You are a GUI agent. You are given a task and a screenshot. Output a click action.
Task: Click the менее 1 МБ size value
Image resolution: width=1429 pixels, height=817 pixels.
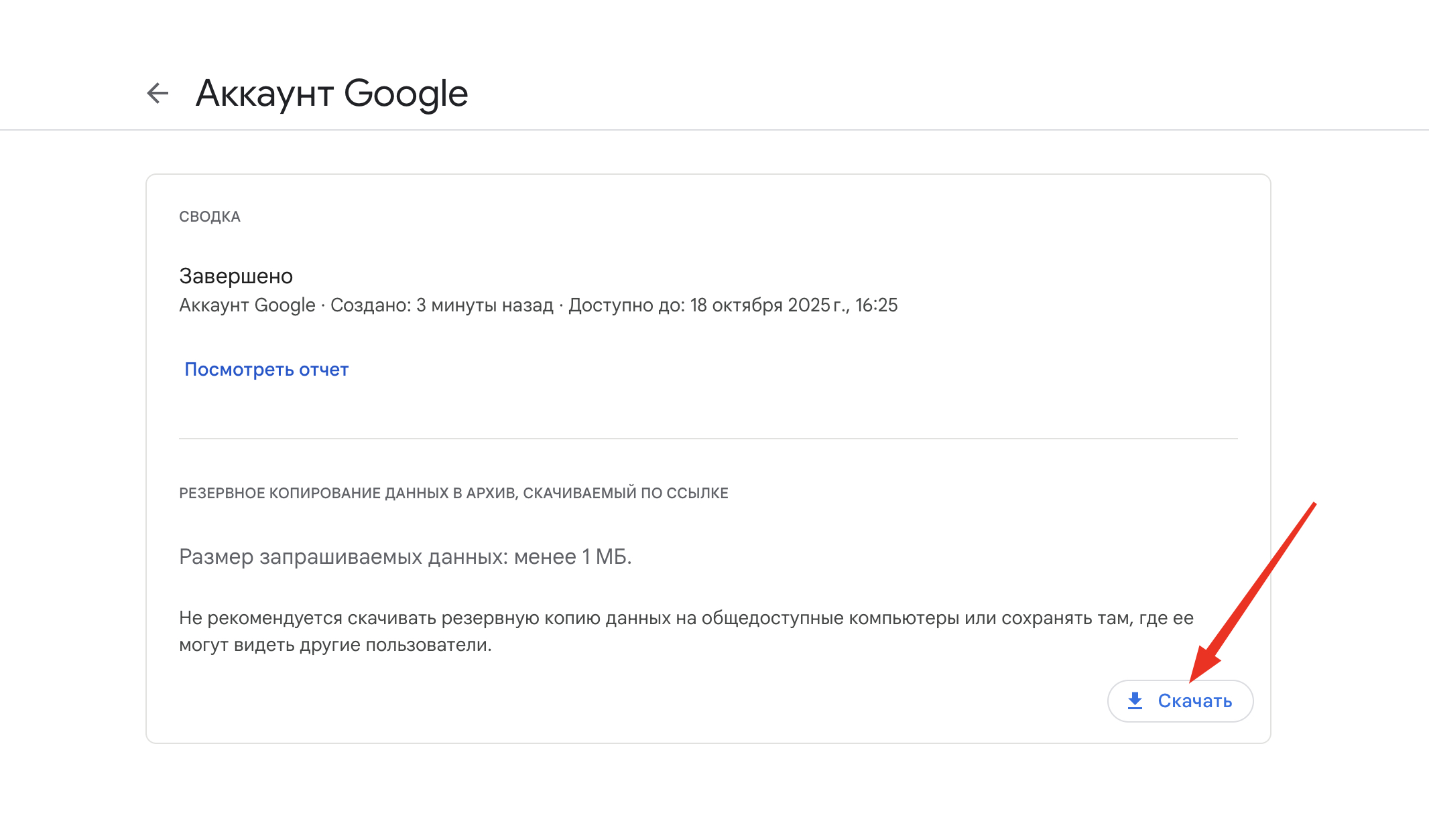[x=572, y=556]
